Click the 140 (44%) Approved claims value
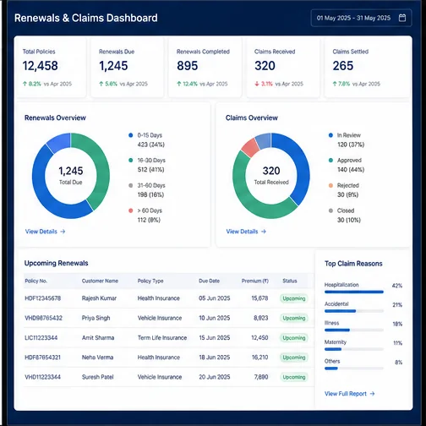Viewport: 426px width, 426px height. (351, 170)
